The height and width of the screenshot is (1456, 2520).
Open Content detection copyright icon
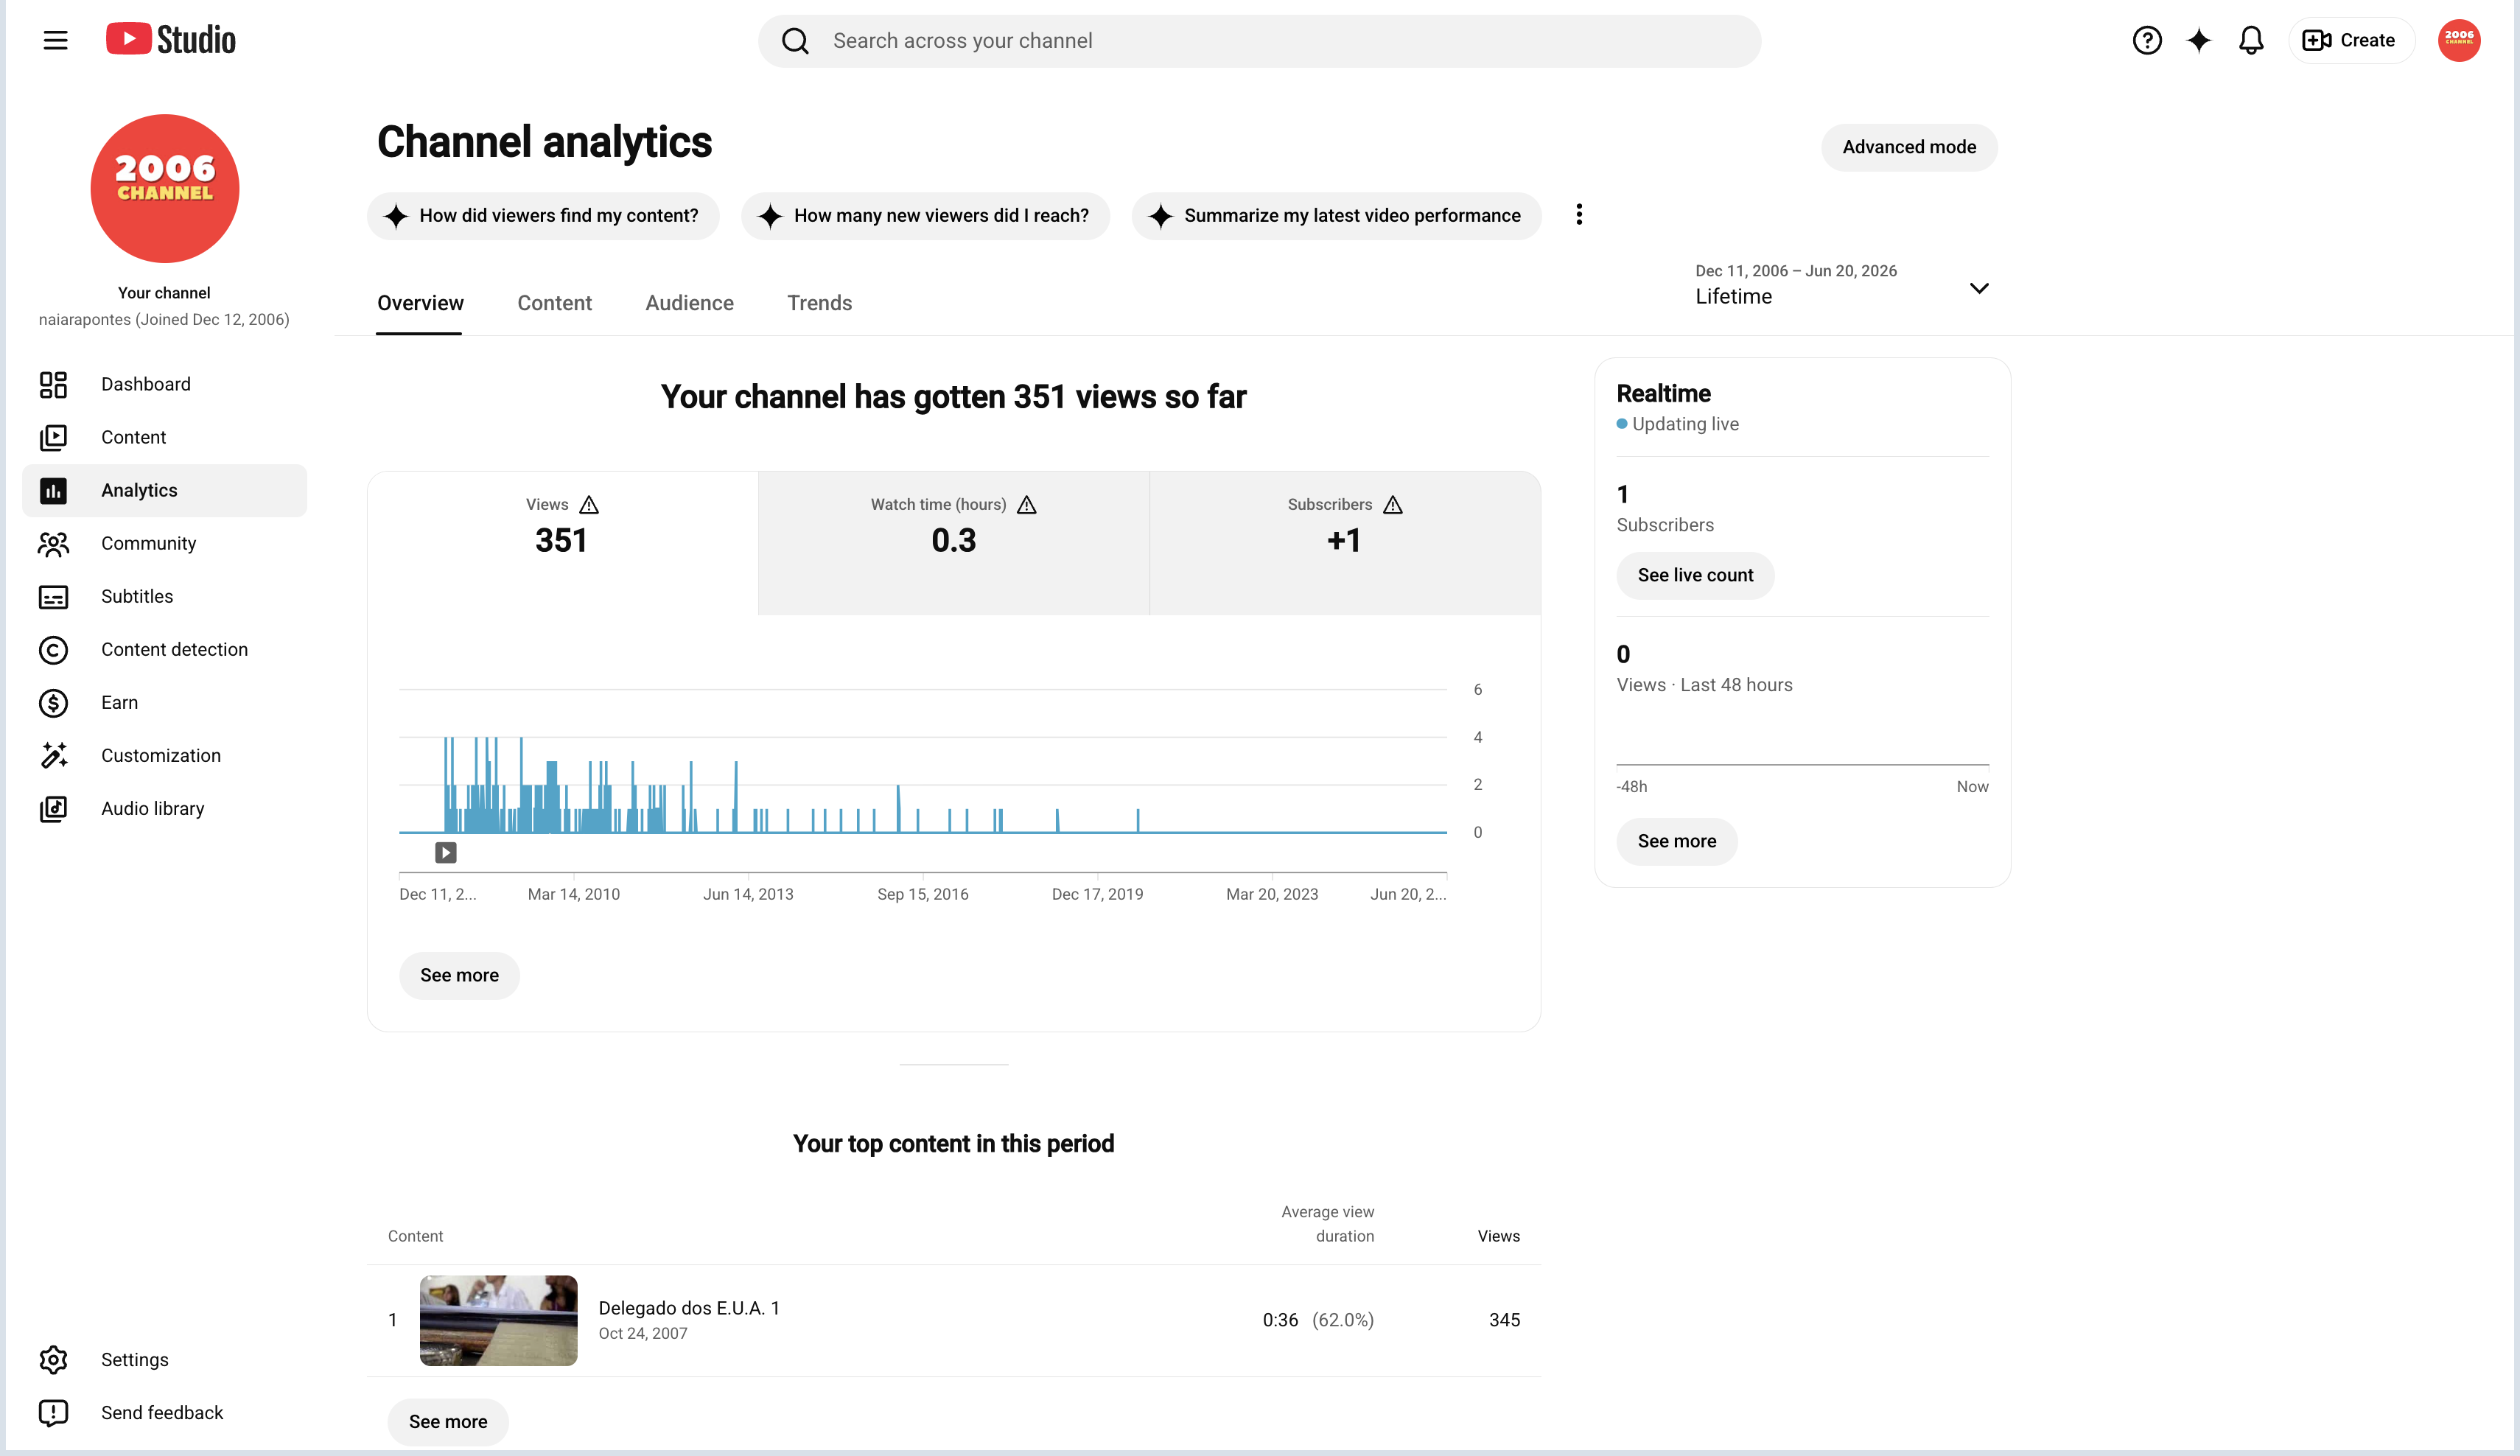click(x=53, y=650)
